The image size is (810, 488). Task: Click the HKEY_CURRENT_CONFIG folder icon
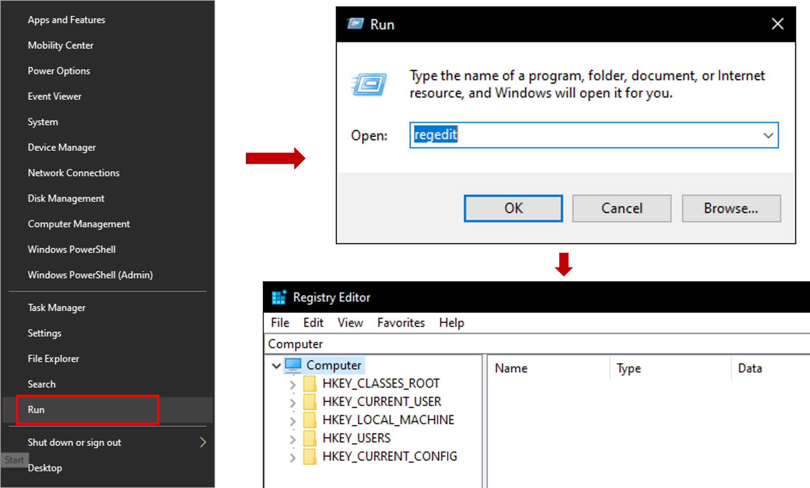click(310, 456)
